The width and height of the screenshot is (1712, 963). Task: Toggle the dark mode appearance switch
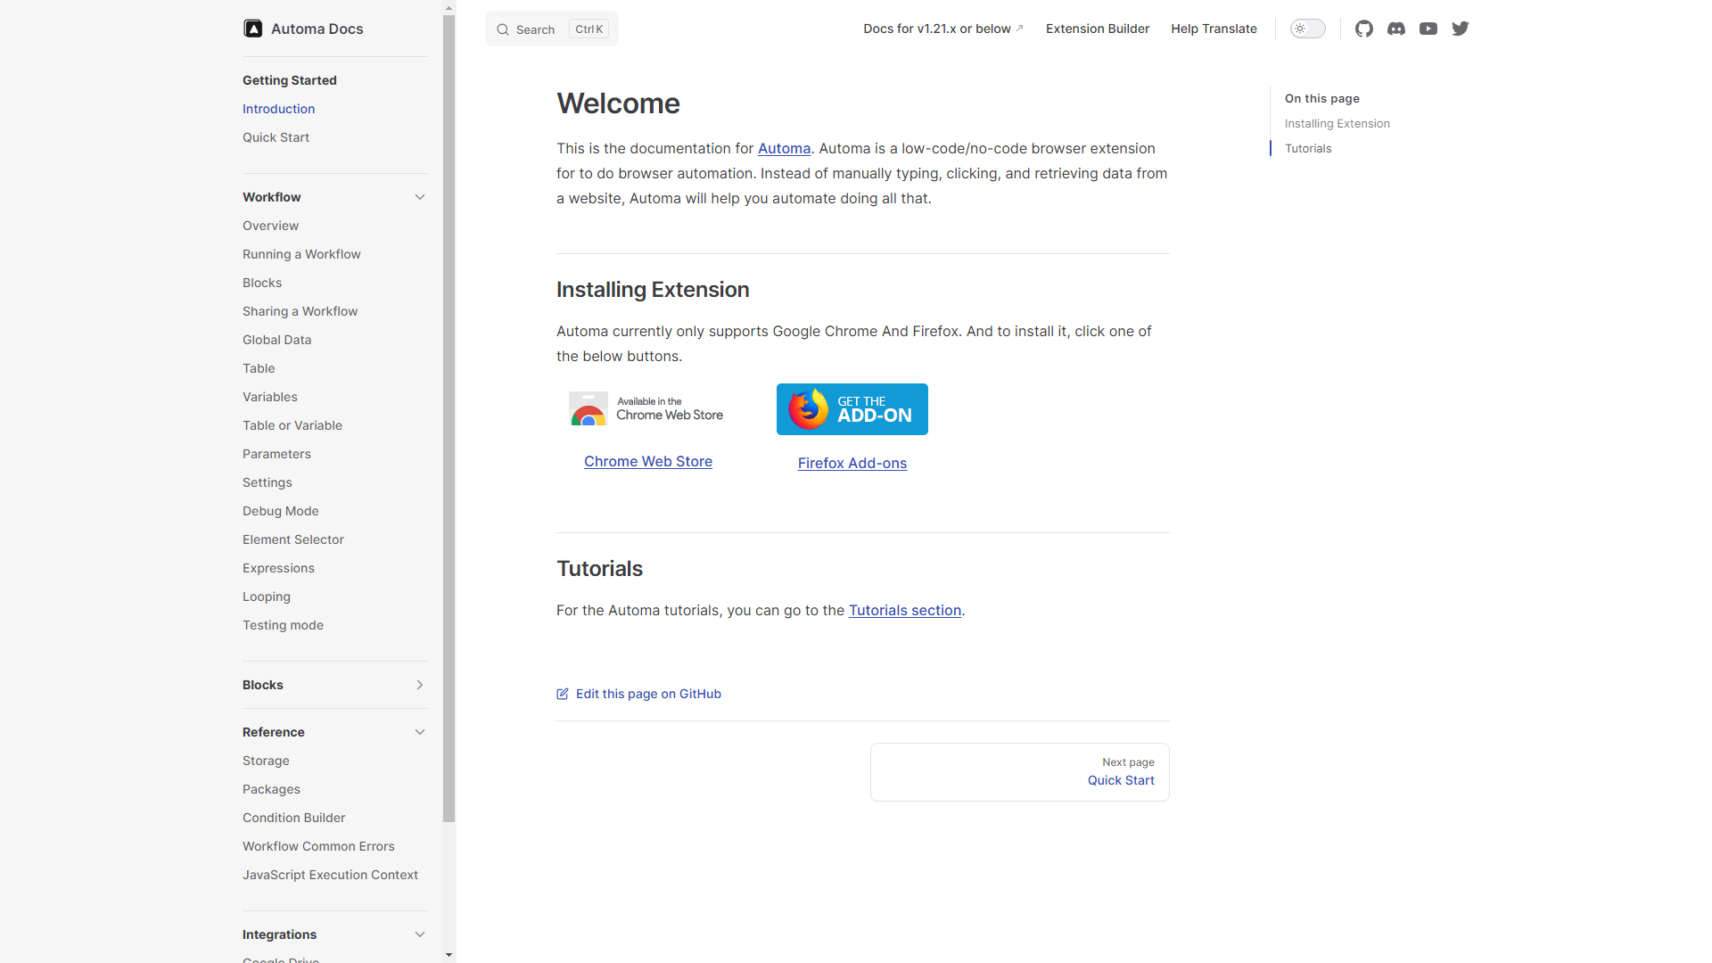1308,29
